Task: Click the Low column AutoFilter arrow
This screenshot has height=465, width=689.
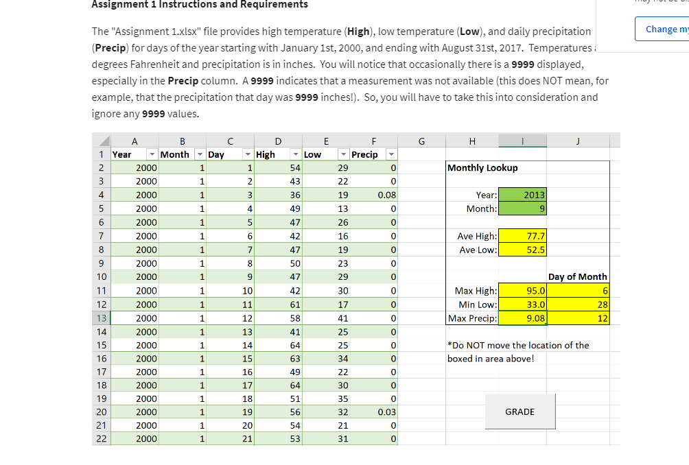Action: (344, 154)
